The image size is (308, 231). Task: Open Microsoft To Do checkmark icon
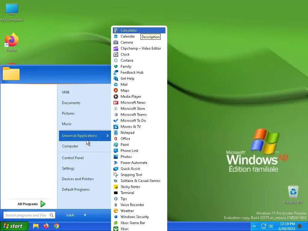pos(116,121)
